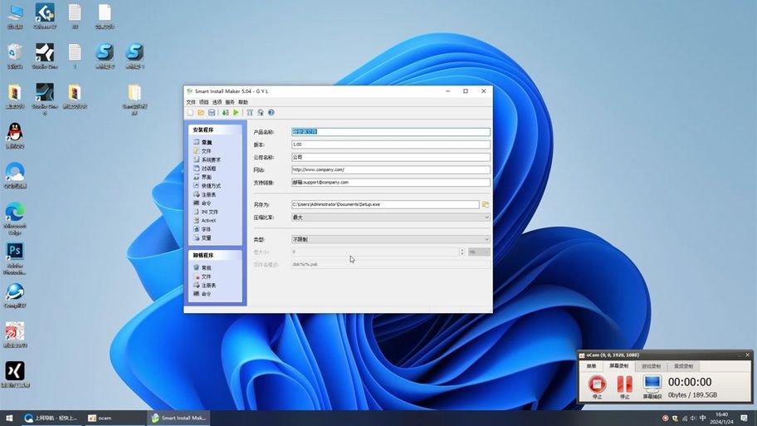Expand the compression ratio dropdown
This screenshot has height=426, width=757.
tap(391, 218)
